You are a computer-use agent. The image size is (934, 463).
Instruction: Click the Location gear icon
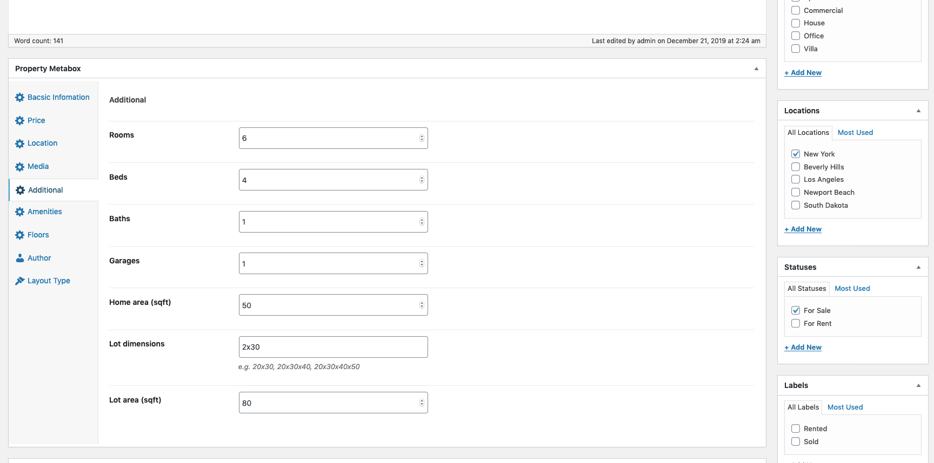click(20, 144)
